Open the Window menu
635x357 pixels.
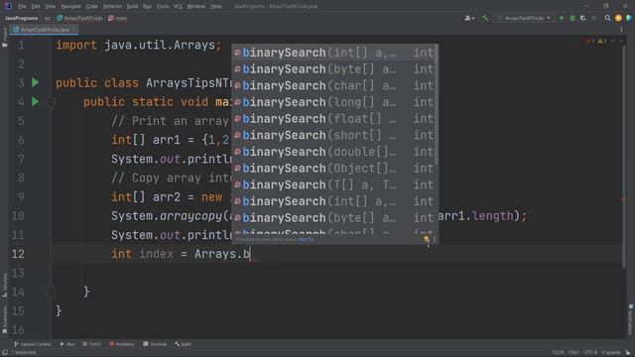pos(196,7)
